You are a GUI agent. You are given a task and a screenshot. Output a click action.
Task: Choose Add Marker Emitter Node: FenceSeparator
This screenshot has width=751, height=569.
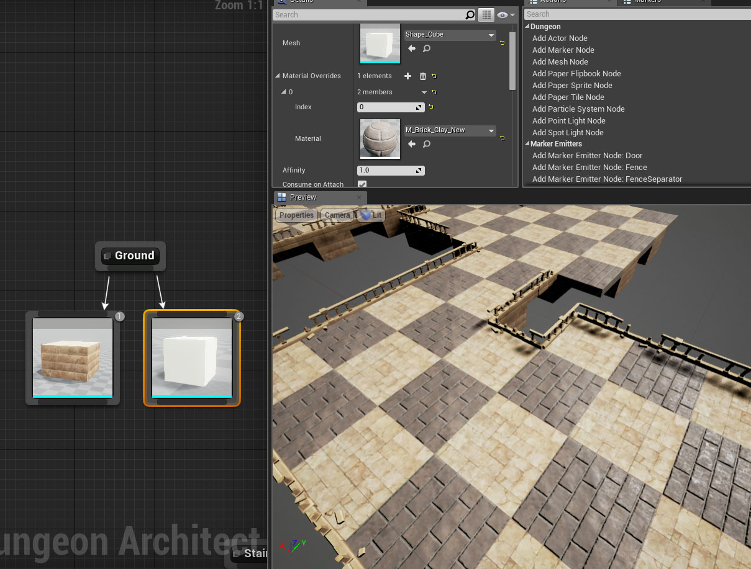608,179
